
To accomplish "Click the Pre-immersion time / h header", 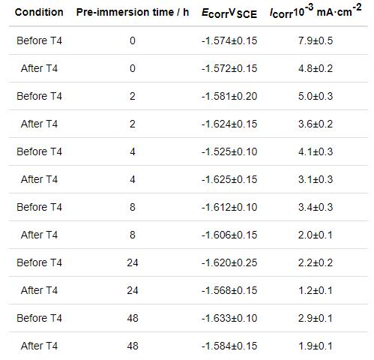I will (133, 12).
